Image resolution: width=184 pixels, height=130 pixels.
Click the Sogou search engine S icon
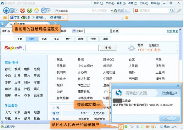point(137,11)
